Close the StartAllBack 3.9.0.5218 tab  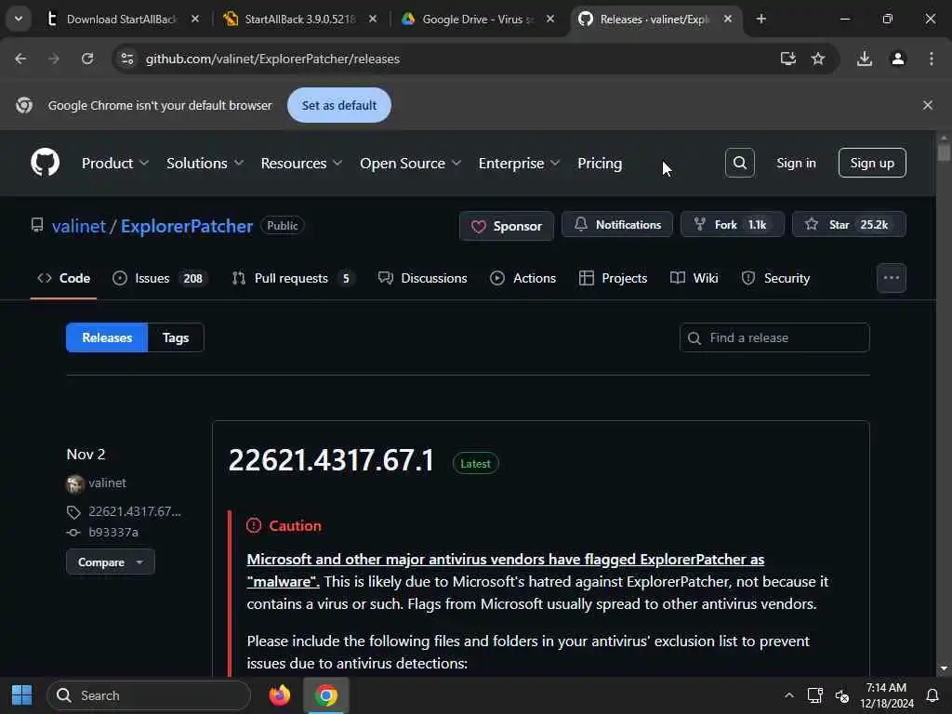click(x=373, y=19)
